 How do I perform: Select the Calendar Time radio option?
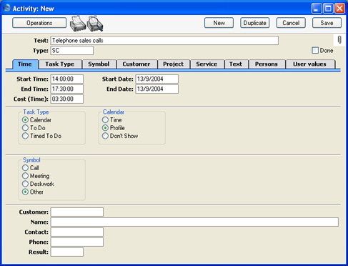tap(105, 120)
